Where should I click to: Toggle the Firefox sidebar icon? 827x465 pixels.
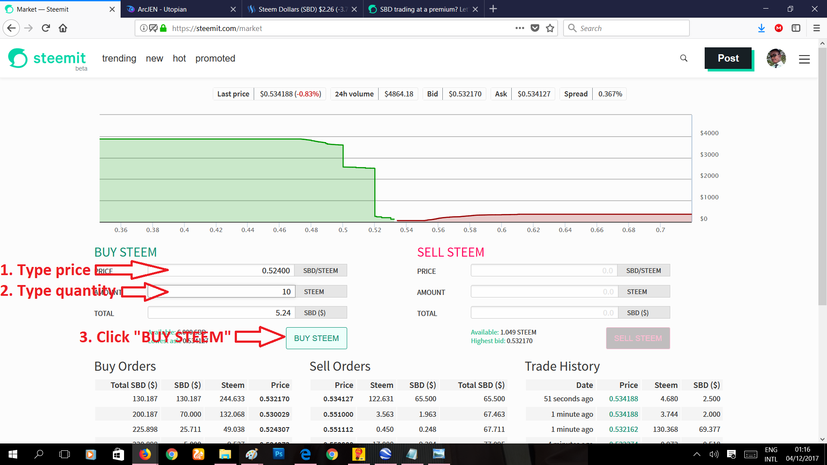(x=796, y=28)
